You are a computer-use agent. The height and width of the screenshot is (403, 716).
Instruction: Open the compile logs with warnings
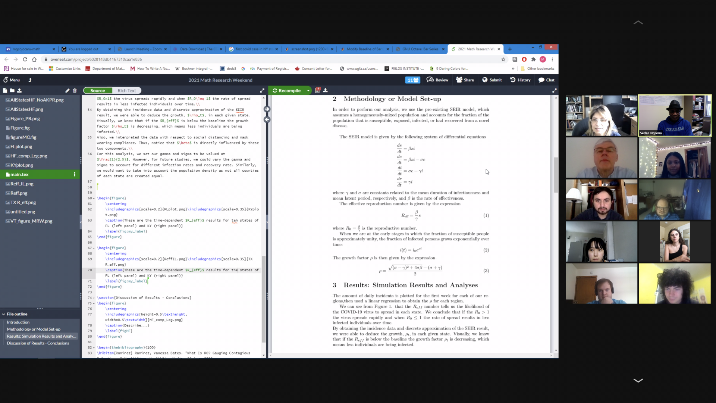(x=317, y=90)
